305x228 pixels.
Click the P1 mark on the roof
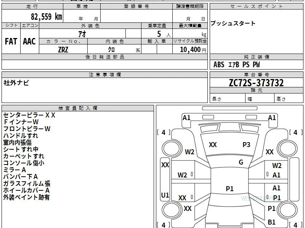[x=230, y=188]
